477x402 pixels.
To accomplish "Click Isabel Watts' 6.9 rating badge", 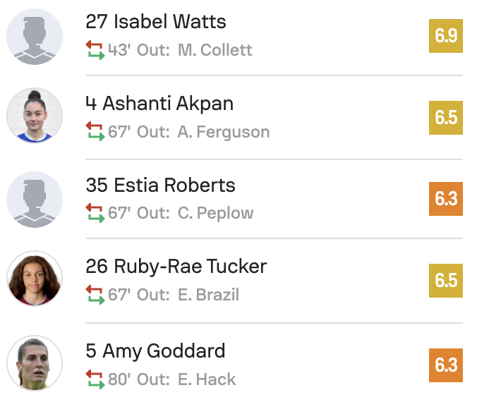I will [446, 36].
